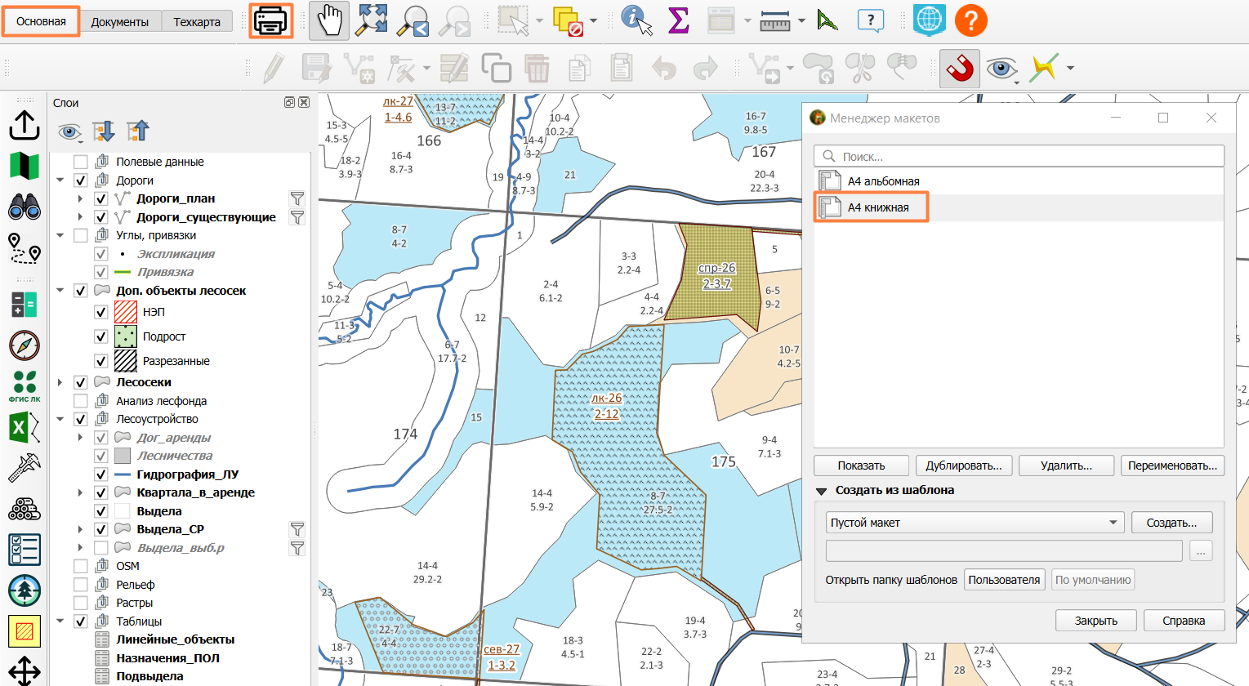Open the blue globe web icon
Screen dimensions: 1249x686
pyautogui.click(x=930, y=21)
